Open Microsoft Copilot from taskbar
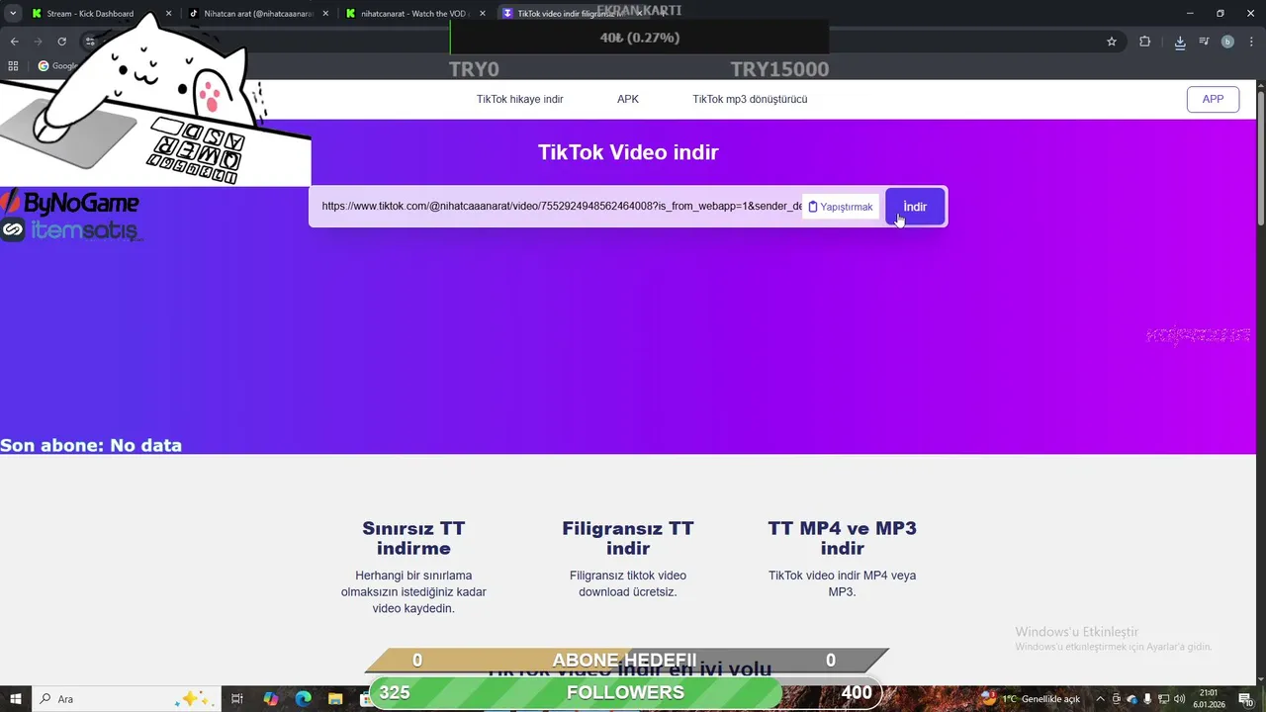The image size is (1266, 712). [271, 699]
